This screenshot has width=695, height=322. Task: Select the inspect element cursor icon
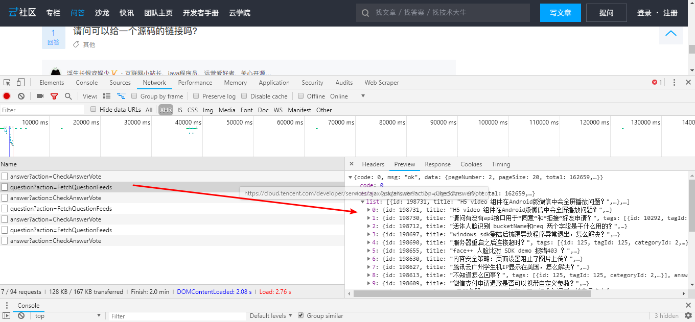click(7, 83)
